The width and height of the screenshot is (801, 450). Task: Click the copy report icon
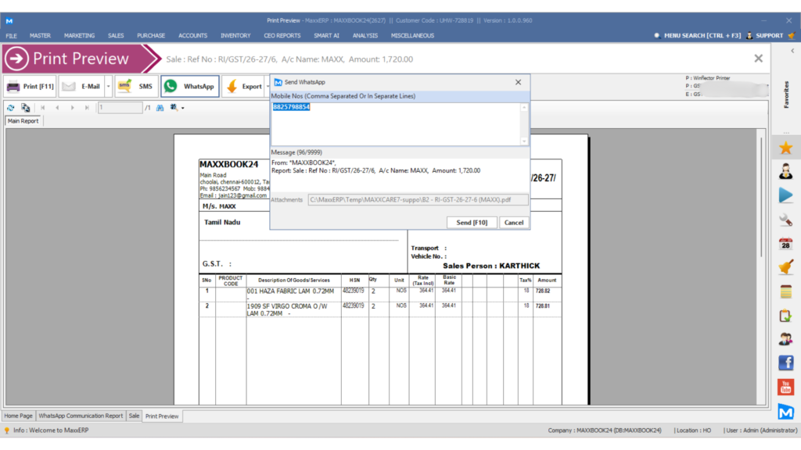26,108
